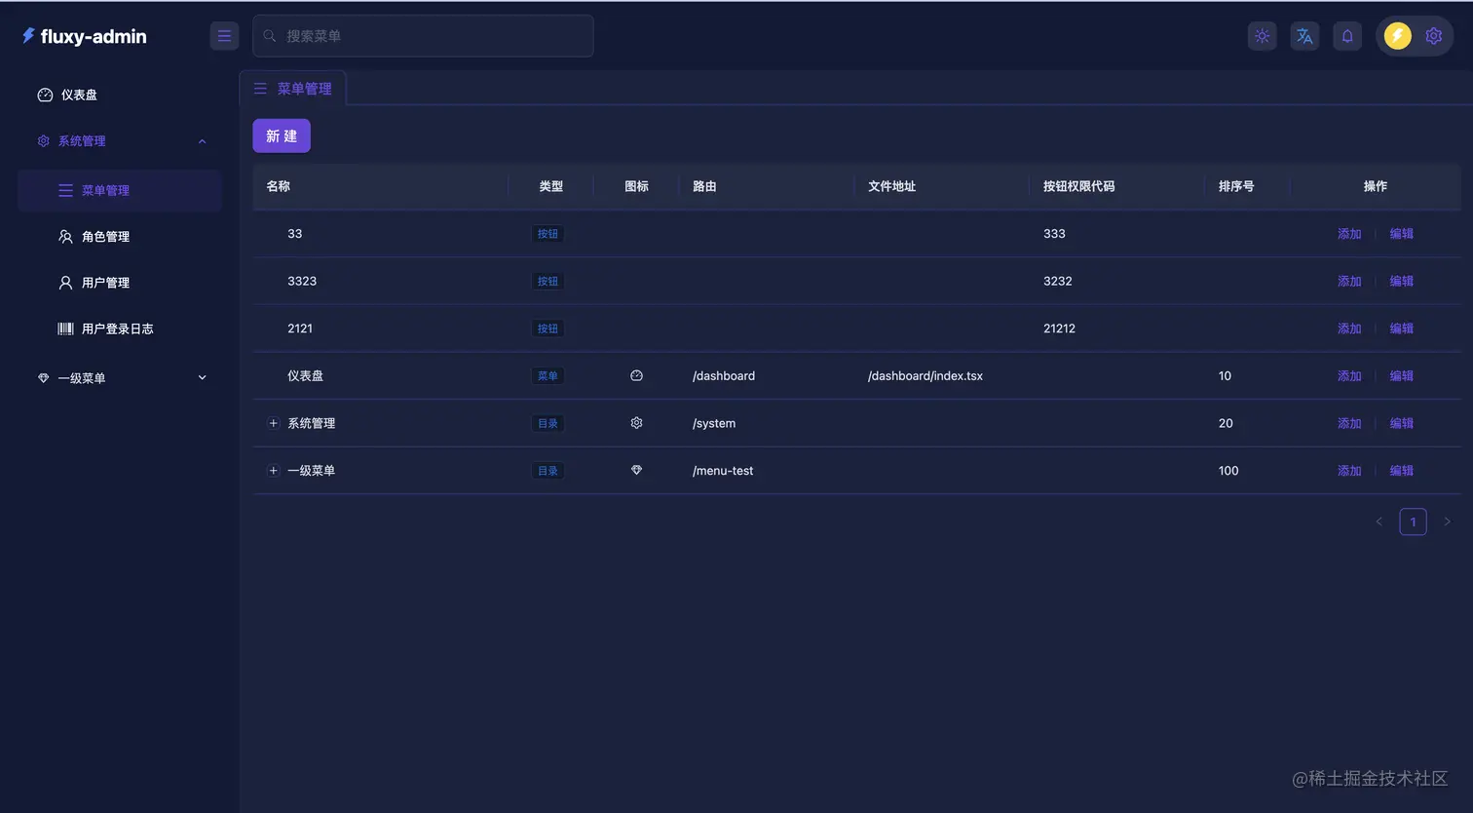Screen dimensions: 1473x813
Task: Collapse the 系统管理 sidebar group chevron
Action: [x=203, y=141]
